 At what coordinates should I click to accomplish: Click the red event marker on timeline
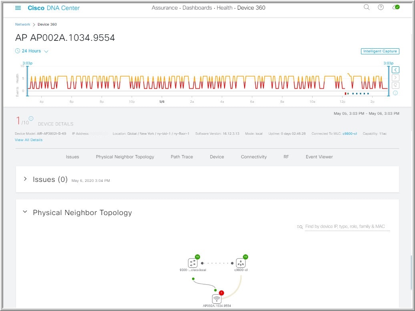tap(345, 94)
